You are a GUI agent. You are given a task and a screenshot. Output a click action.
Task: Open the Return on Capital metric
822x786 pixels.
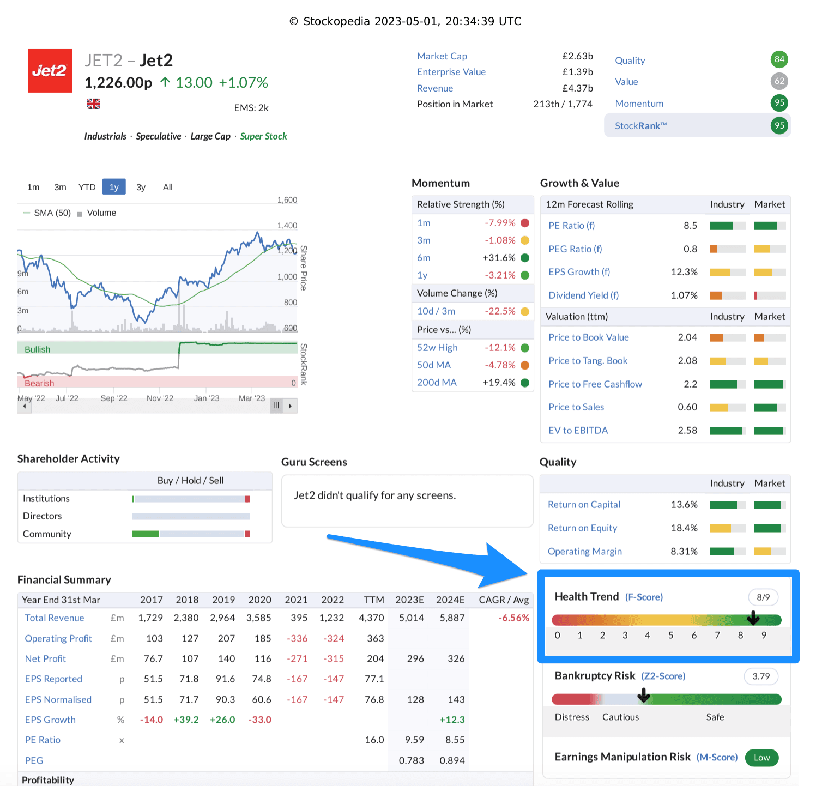(x=584, y=505)
